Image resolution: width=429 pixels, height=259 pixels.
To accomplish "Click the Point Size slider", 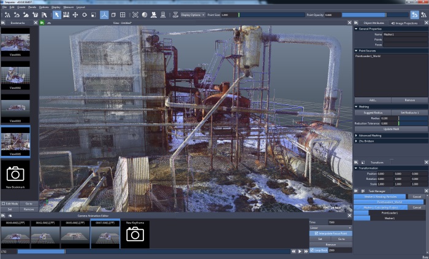I will coord(271,15).
